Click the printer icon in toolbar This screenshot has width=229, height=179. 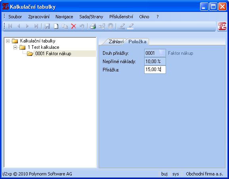[93, 26]
